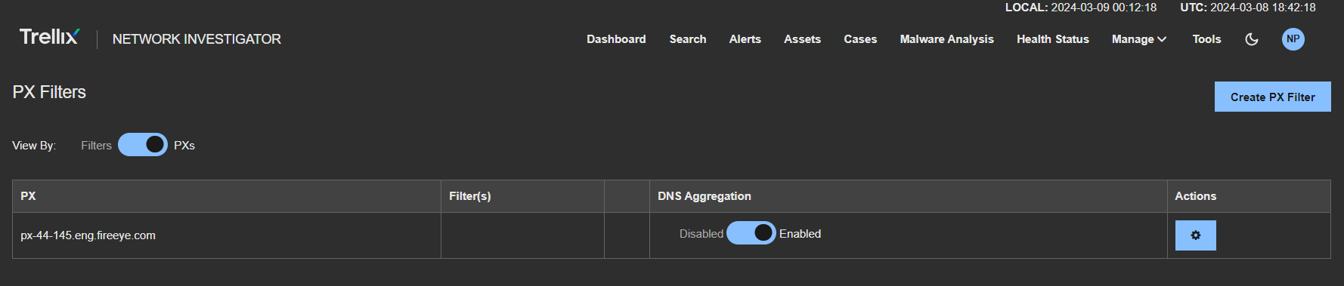Open the Tools menu item
Screen dimensions: 1344x286
(1206, 39)
